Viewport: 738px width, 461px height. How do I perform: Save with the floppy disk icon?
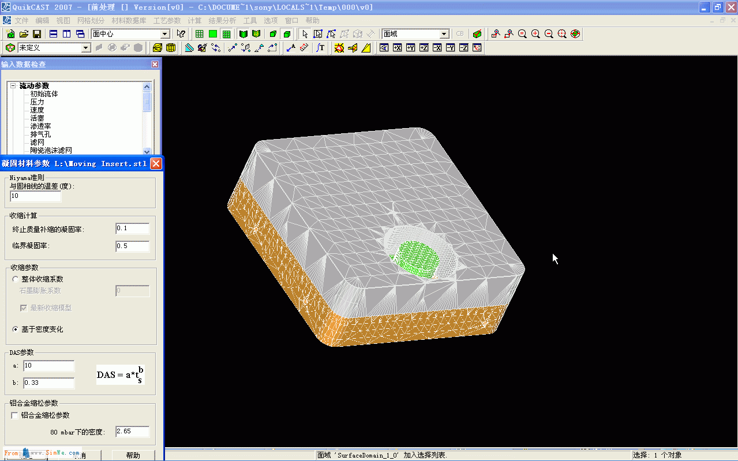(37, 34)
